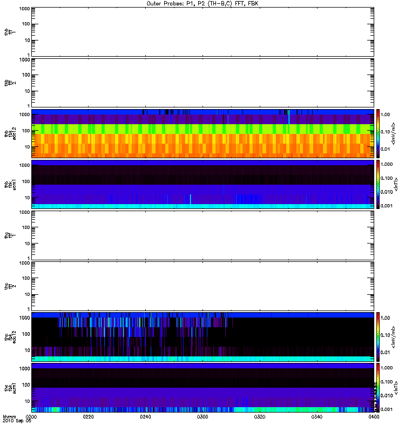
Task: Click the '<|mV/m|>' unit label beside thb edc12 color bar
Action: (x=393, y=133)
